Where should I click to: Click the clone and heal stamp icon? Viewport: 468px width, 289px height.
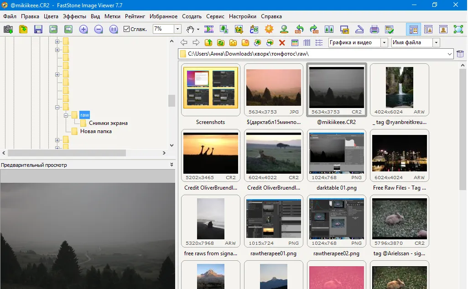284,29
